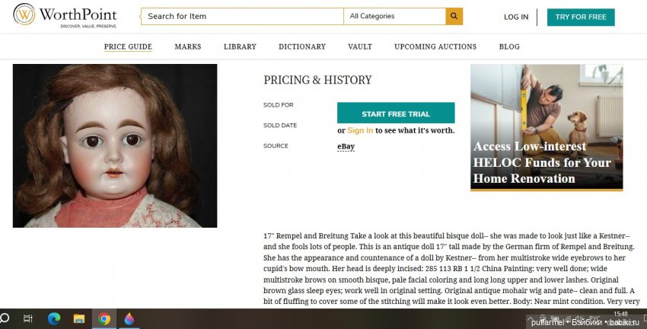Open the eBay source link

pos(346,146)
